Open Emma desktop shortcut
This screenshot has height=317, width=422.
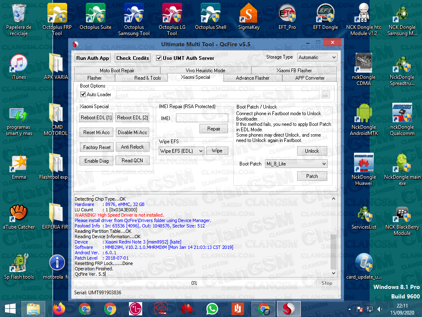[x=19, y=167]
